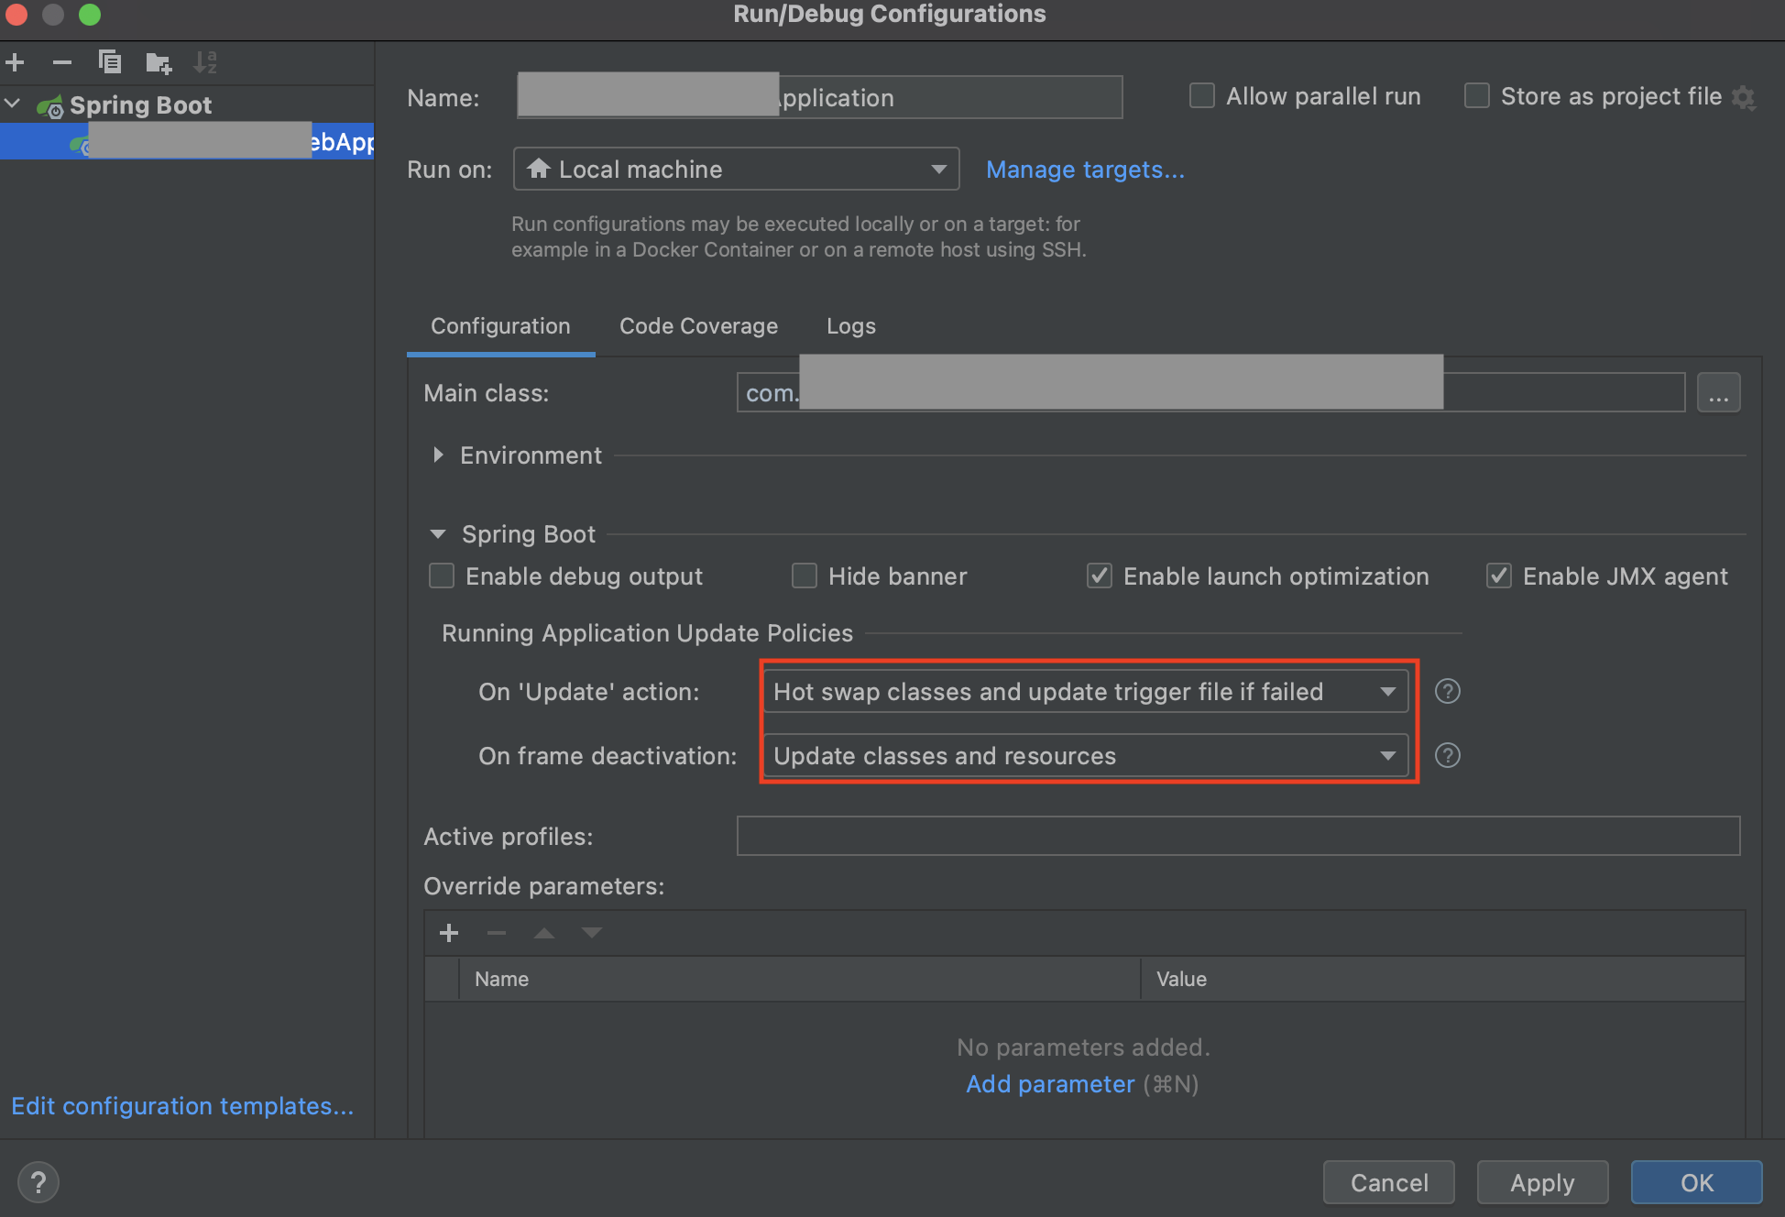
Task: Click the Manage targets link
Action: (x=1085, y=170)
